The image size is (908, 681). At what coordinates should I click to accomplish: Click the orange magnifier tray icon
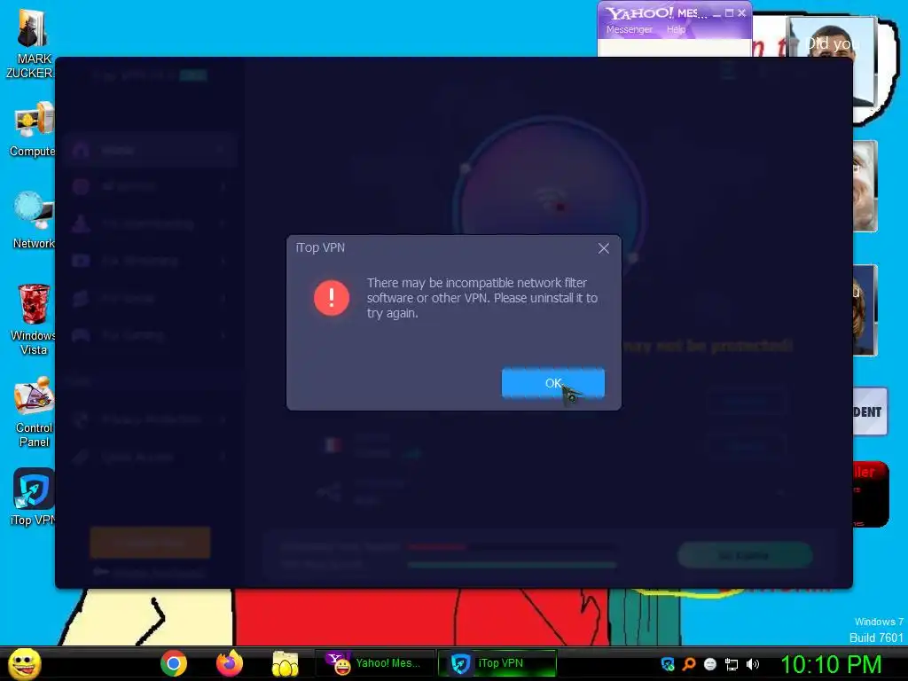(689, 664)
